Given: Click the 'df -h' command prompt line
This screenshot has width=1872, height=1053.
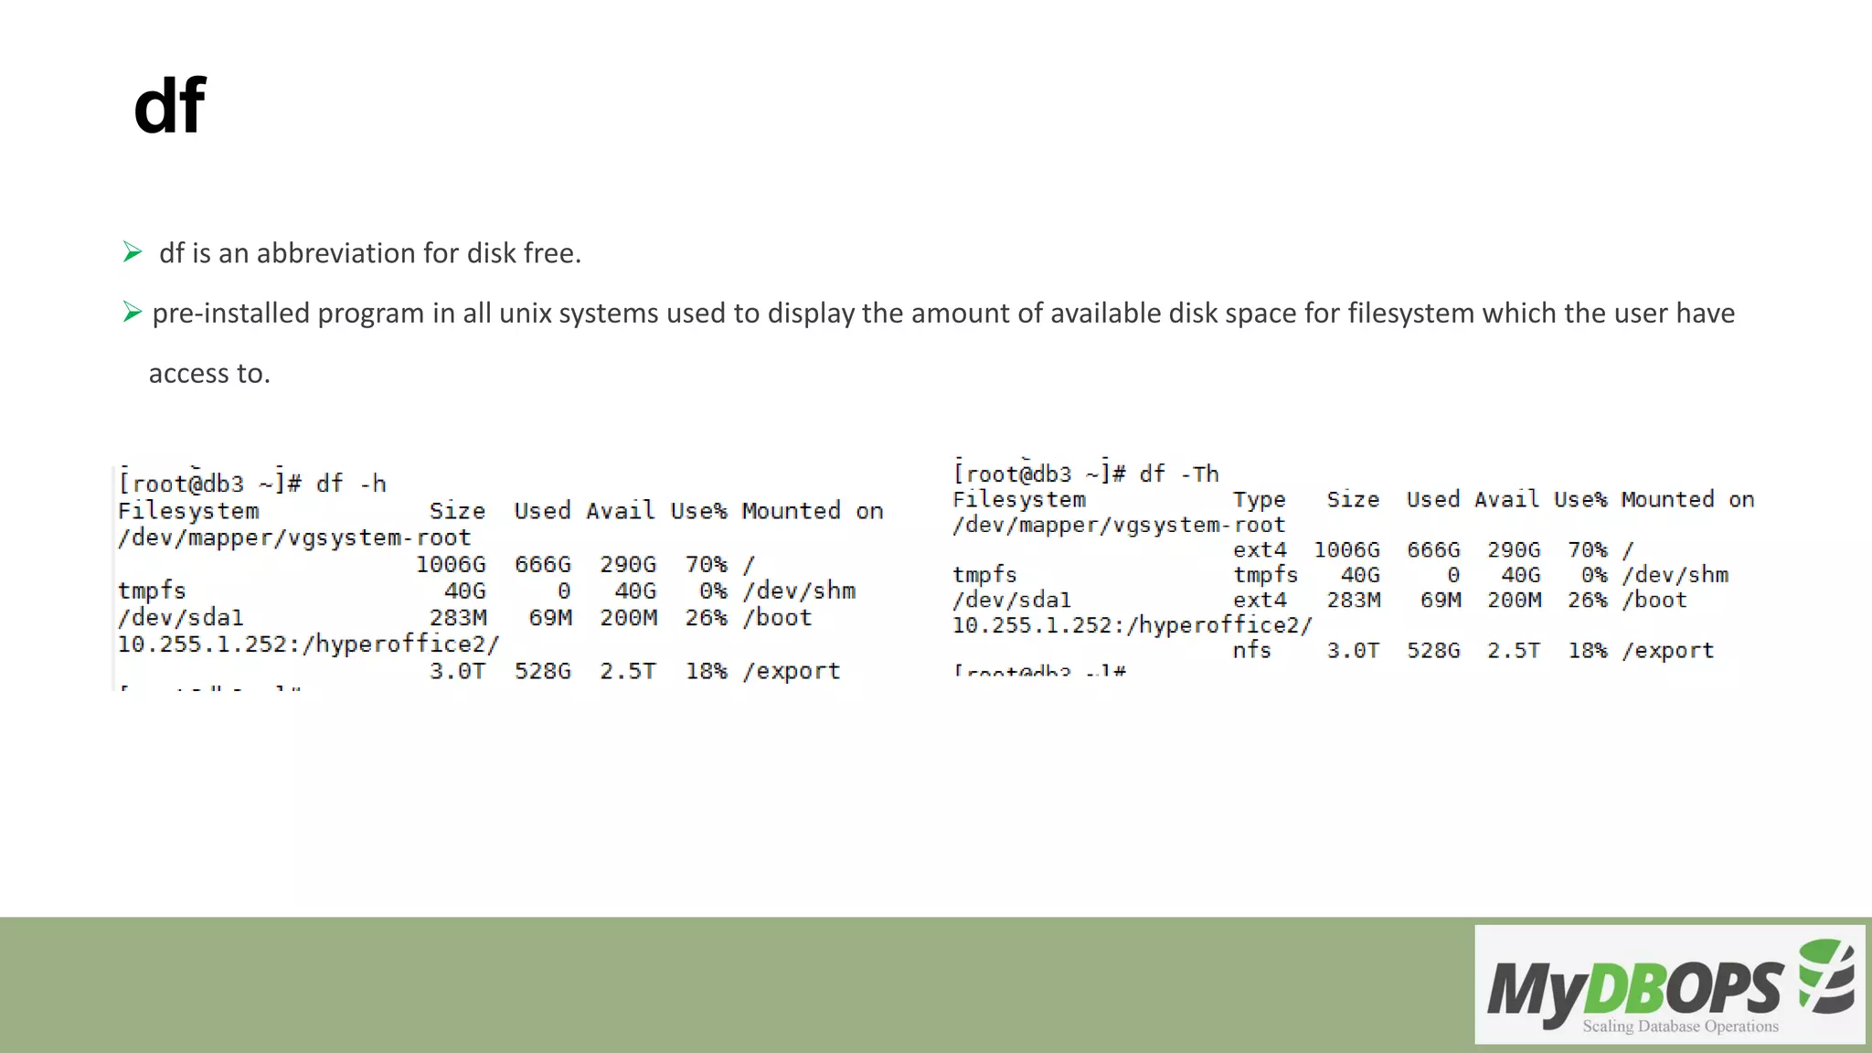Looking at the screenshot, I should pyautogui.click(x=252, y=484).
